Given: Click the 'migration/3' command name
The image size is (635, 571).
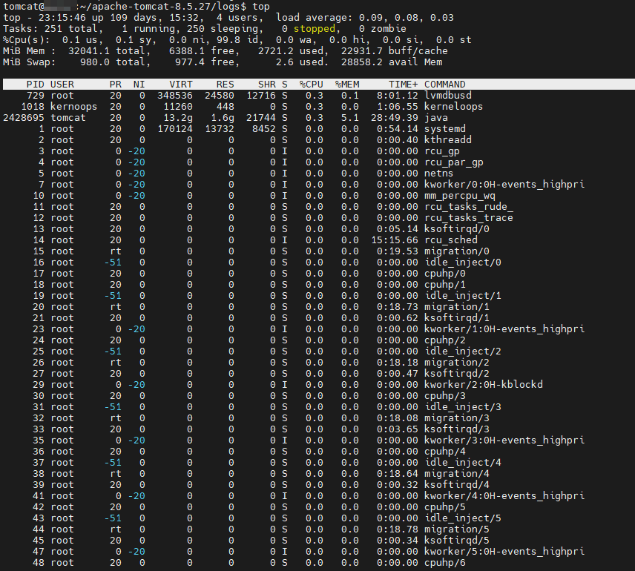Looking at the screenshot, I should 457,418.
